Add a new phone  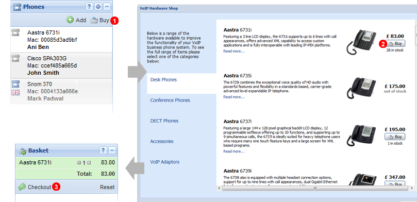point(76,20)
